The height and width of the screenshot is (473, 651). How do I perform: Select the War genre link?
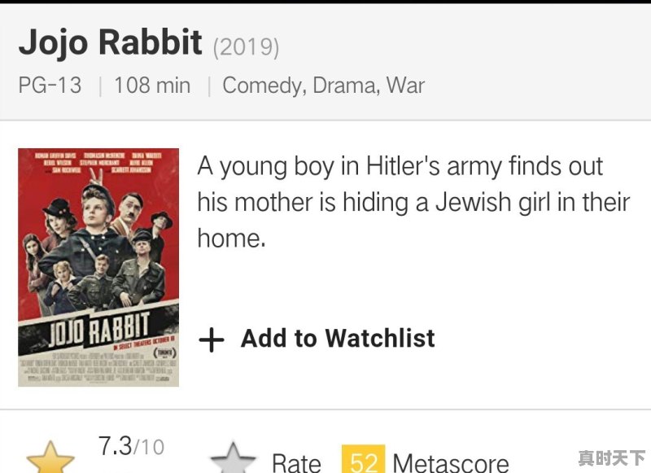(x=405, y=85)
